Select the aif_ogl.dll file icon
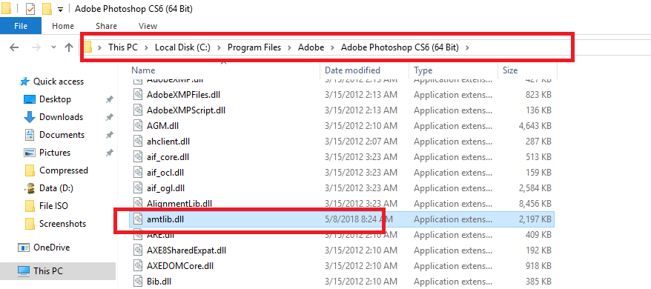Screen dimensions: 651x289 coord(138,188)
